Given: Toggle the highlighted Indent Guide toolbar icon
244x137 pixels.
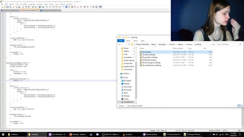Looking at the screenshot, I should (x=66, y=7).
